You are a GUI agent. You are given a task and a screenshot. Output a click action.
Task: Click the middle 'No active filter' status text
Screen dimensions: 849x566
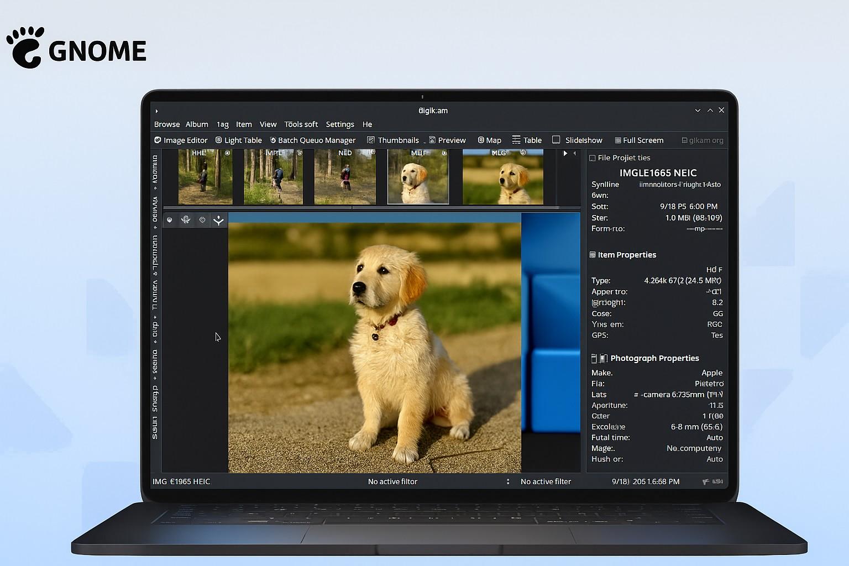tap(392, 481)
